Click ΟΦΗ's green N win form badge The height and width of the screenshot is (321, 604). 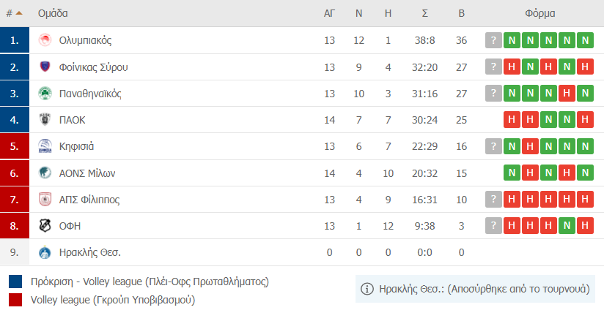(567, 226)
